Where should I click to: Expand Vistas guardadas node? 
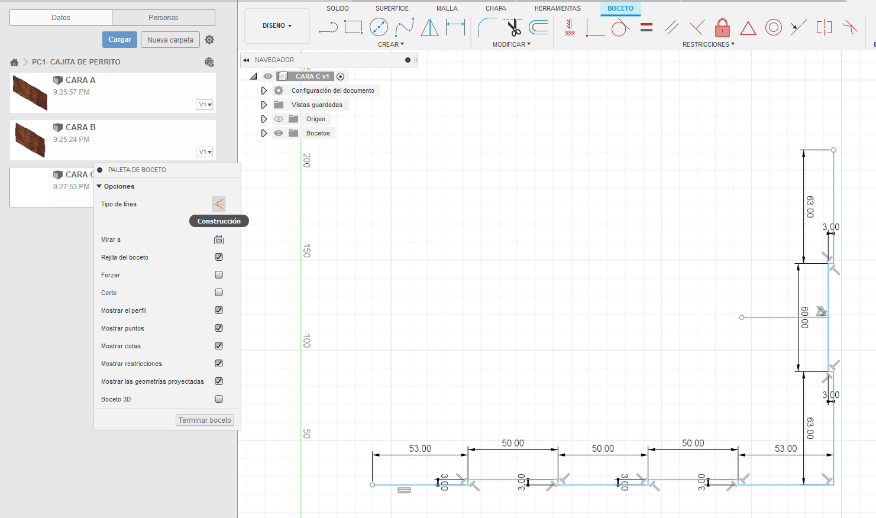tap(264, 105)
